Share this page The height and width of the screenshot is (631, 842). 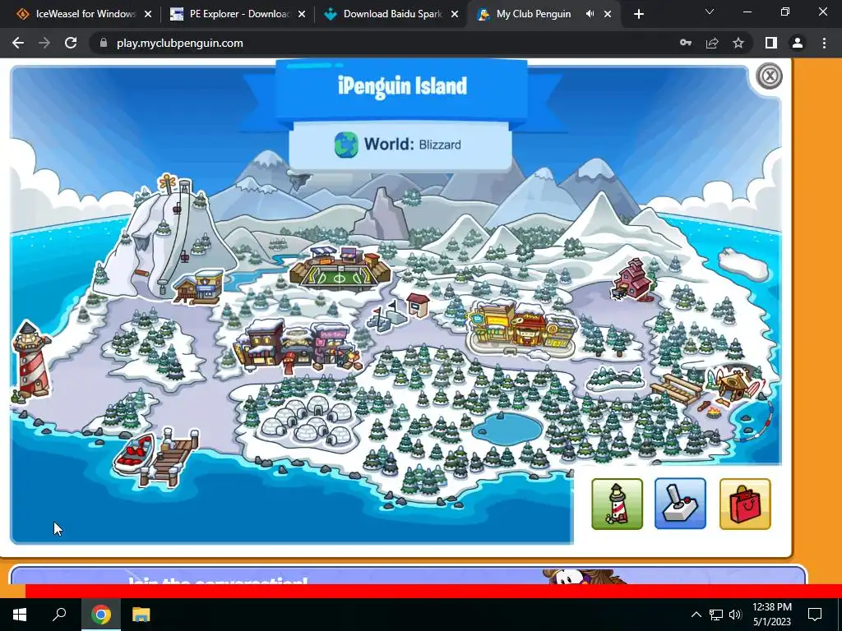pyautogui.click(x=712, y=43)
